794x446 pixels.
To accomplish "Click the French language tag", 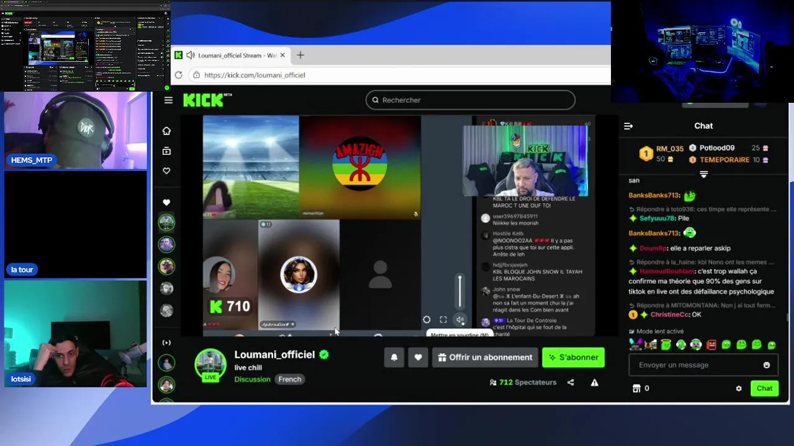I will pyautogui.click(x=290, y=379).
